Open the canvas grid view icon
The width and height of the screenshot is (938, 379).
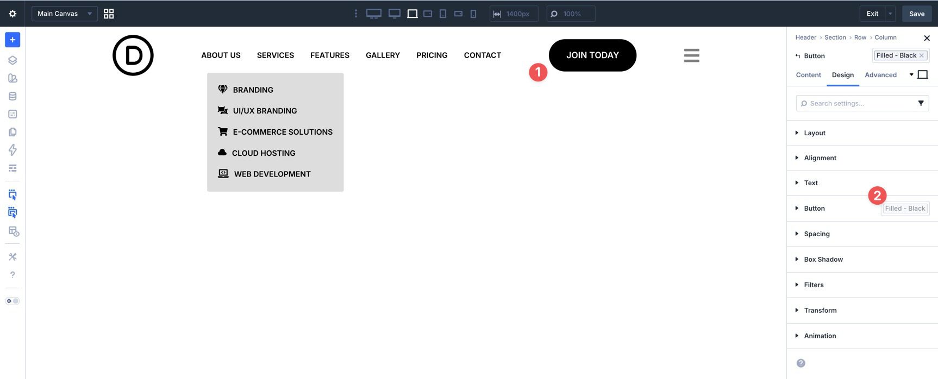click(109, 14)
